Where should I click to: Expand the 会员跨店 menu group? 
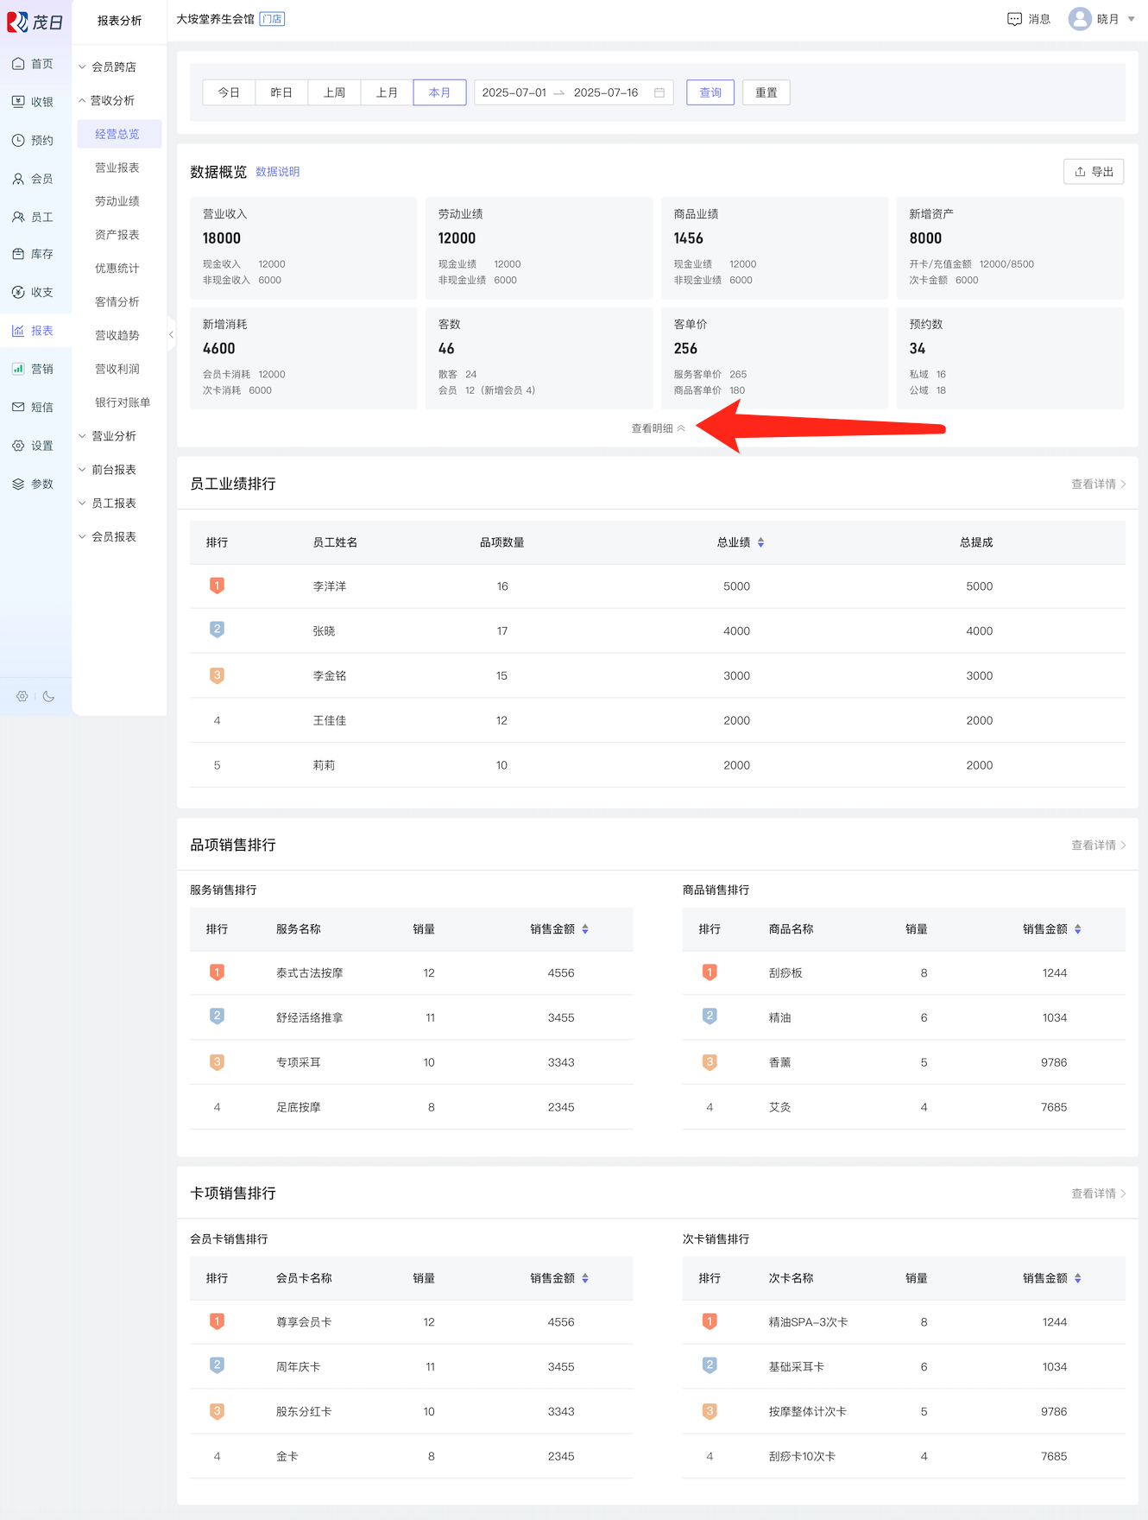(x=113, y=66)
